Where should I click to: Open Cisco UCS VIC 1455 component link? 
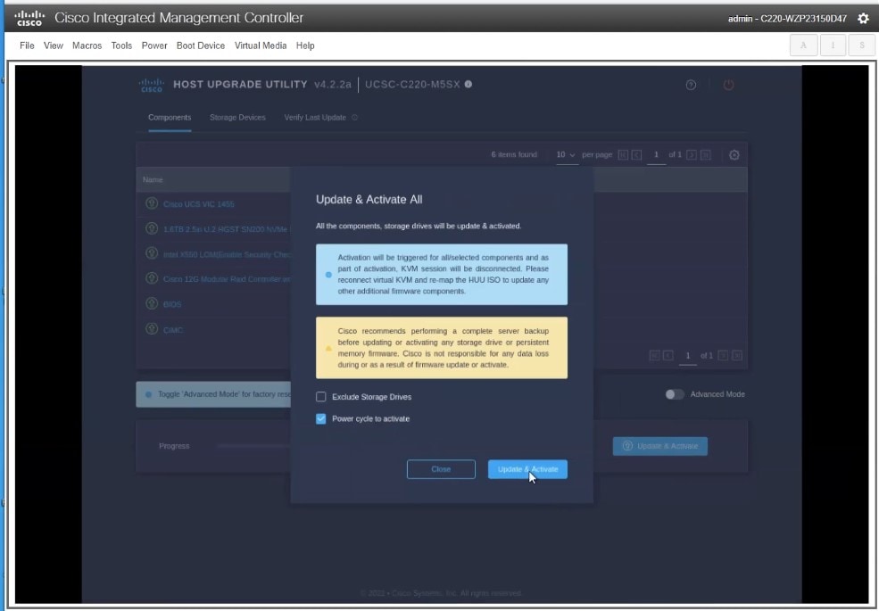tap(198, 204)
